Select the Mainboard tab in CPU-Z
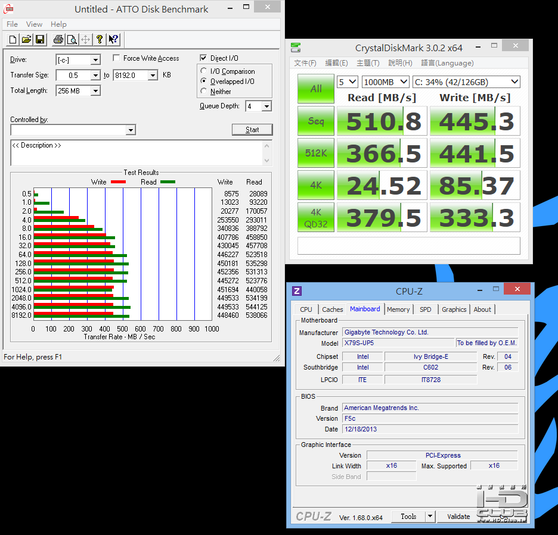The height and width of the screenshot is (535, 558). (365, 309)
